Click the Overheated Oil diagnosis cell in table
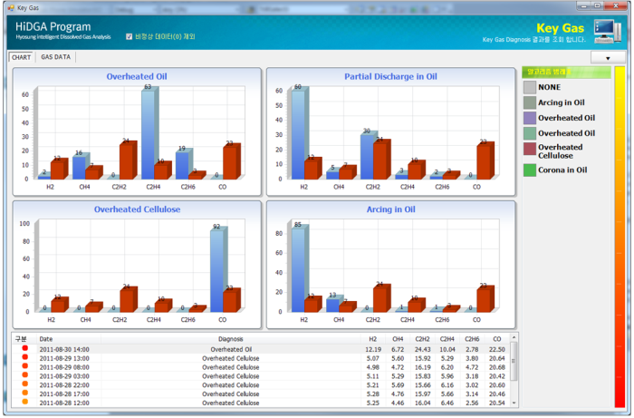Image resolution: width=634 pixels, height=418 pixels. [231, 349]
